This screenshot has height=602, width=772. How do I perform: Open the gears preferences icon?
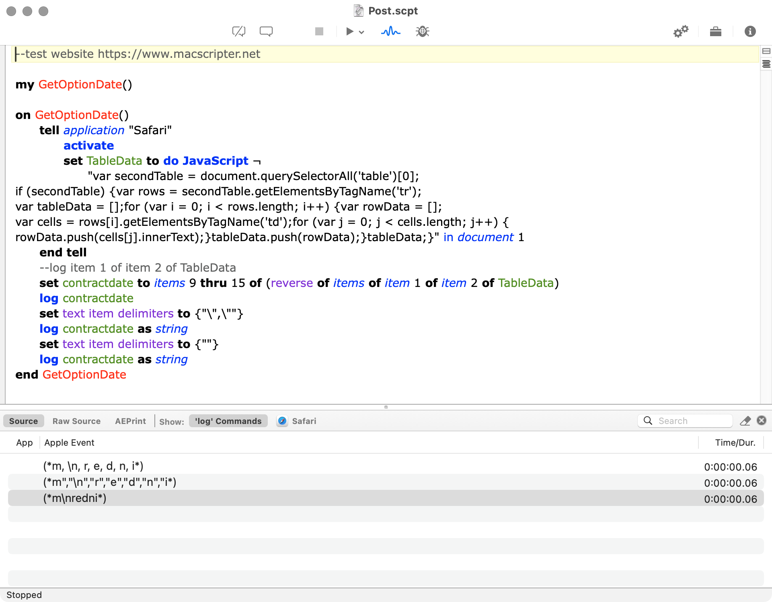(681, 31)
